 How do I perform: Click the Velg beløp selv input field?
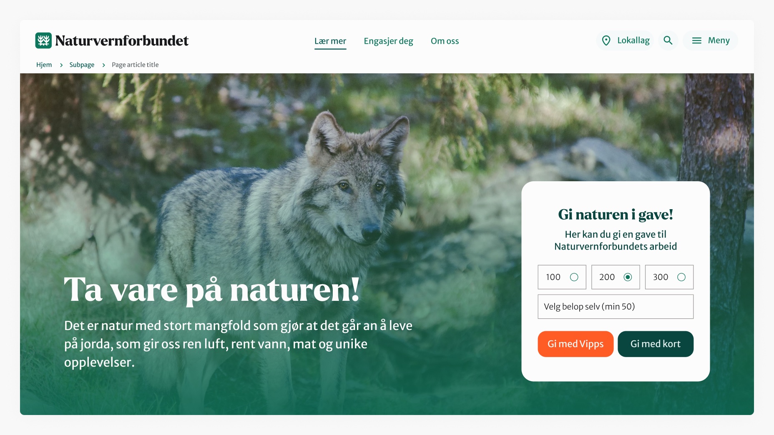click(616, 307)
